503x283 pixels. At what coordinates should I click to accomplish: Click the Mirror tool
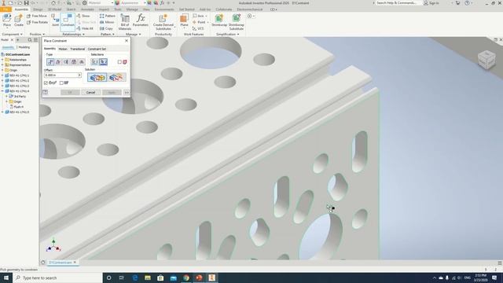pos(107,22)
